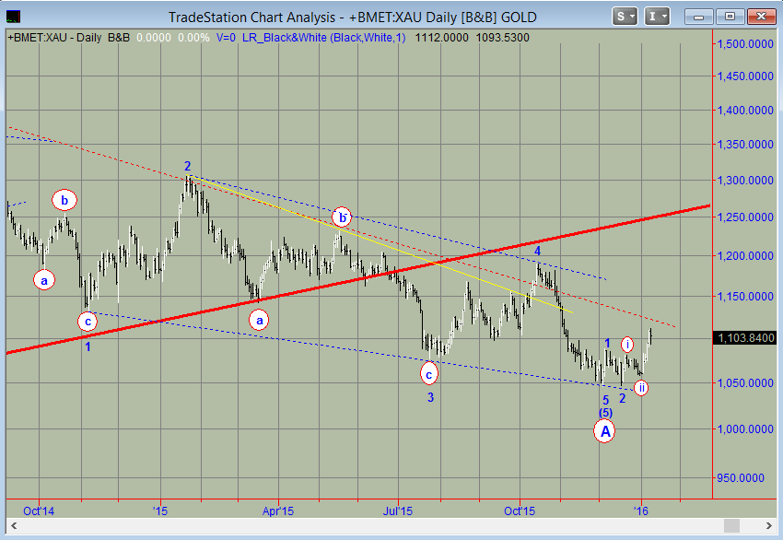Select the current price marker 1,103.8400

point(744,338)
